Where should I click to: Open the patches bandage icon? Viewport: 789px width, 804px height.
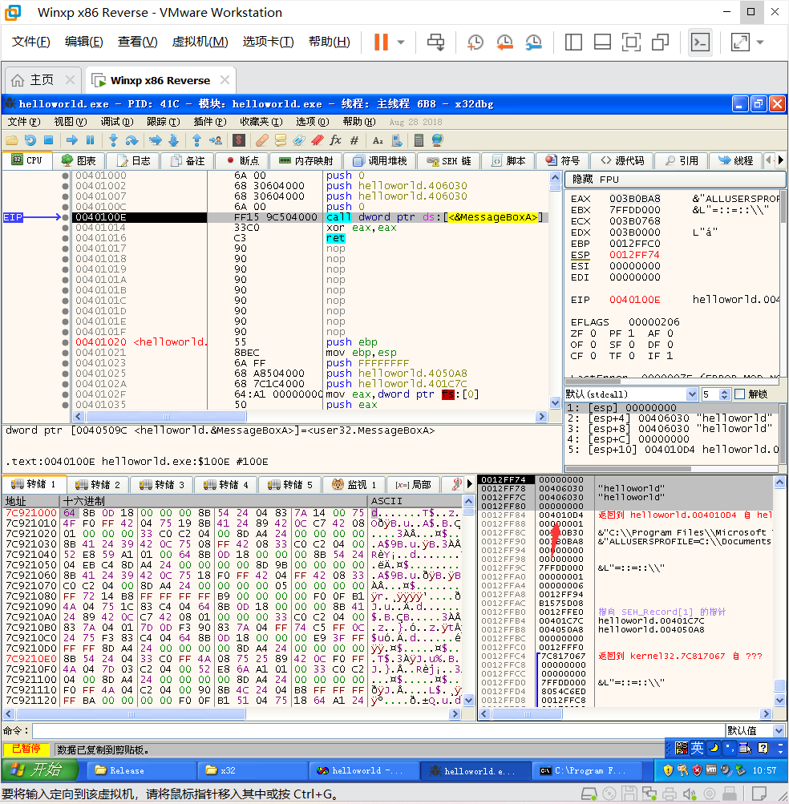pos(261,140)
